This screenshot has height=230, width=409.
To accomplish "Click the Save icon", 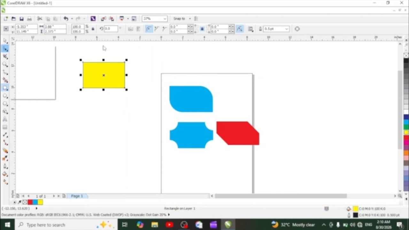I will (21, 19).
